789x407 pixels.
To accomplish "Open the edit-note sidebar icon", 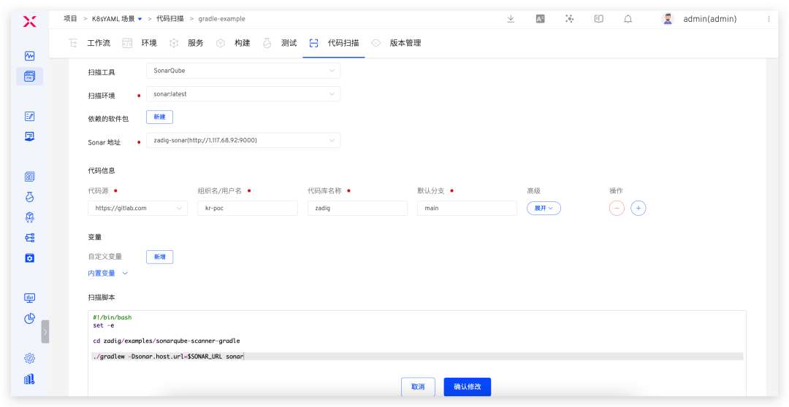I will [30, 116].
